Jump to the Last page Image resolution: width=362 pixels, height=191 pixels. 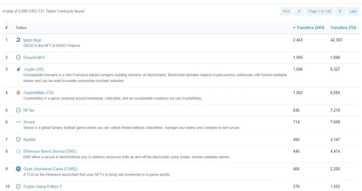click(353, 11)
